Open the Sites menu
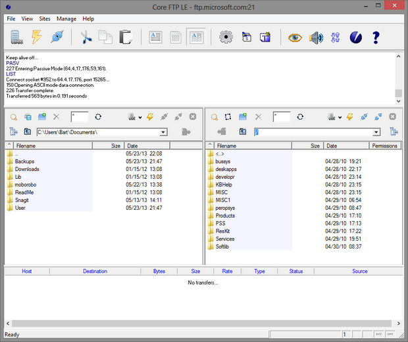 pos(45,18)
